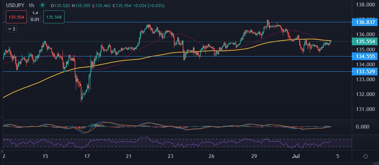Select the 0.01 order quantity field

[35, 20]
